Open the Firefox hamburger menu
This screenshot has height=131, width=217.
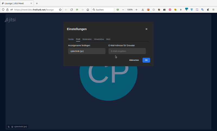213,9
